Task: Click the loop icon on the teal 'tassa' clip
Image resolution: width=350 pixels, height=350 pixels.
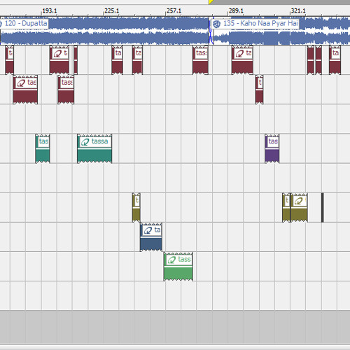Action: coord(85,142)
